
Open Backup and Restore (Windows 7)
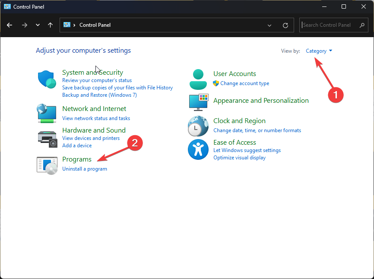99,95
